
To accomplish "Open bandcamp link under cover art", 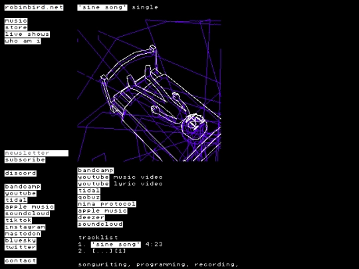I will pyautogui.click(x=96, y=171).
